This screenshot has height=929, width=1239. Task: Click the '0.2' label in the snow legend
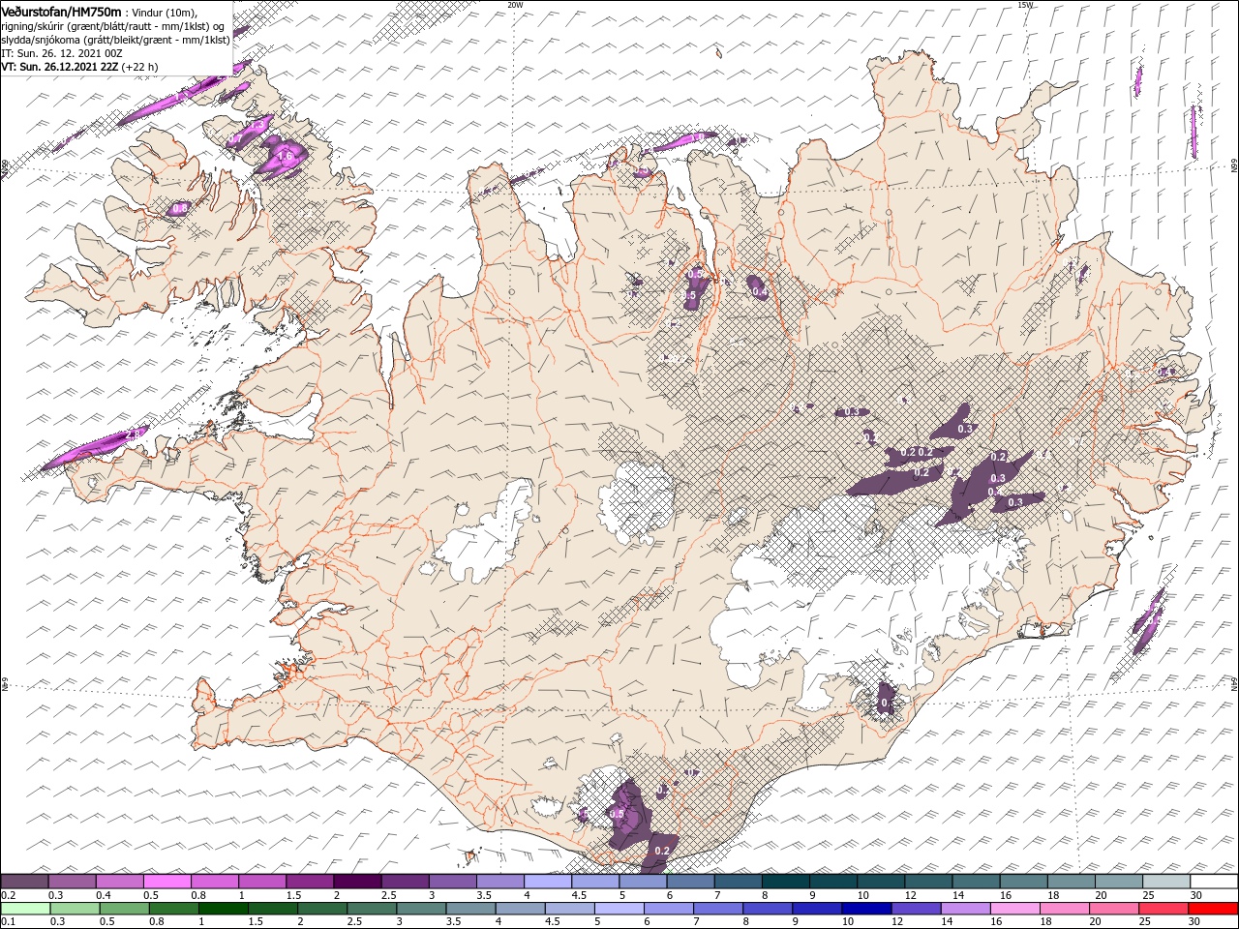pos(7,895)
